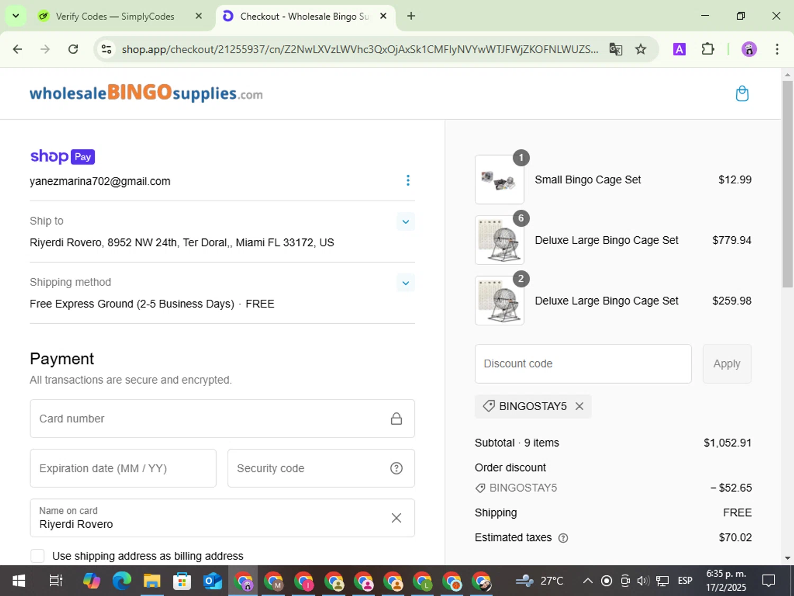Reload the checkout page
The image size is (794, 596).
(x=73, y=49)
